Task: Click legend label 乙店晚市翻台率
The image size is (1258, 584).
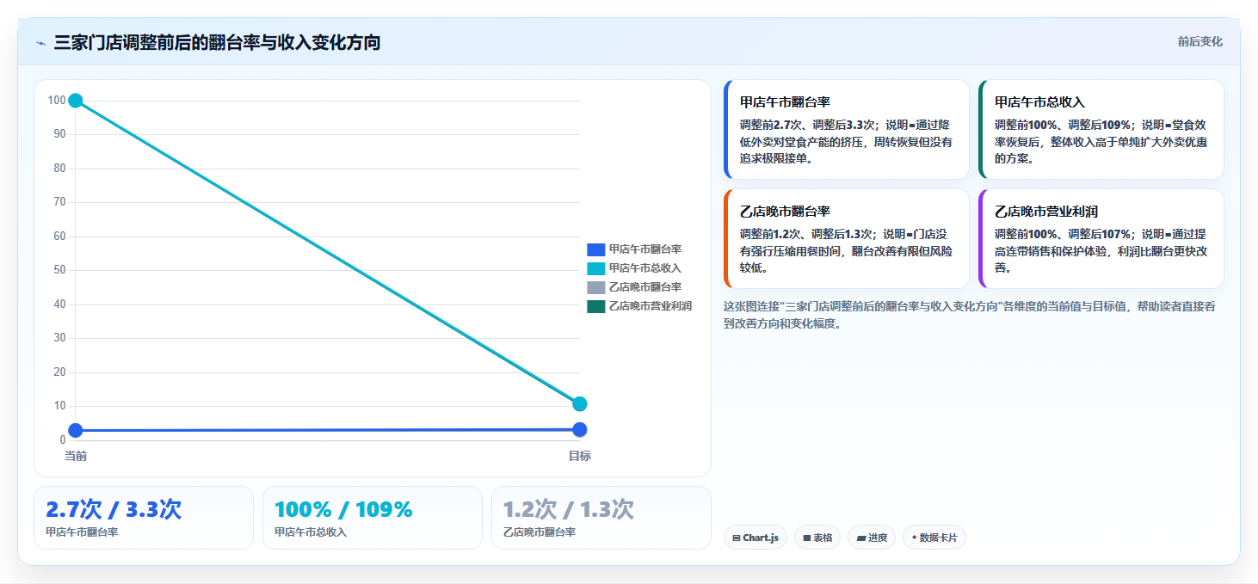Action: pyautogui.click(x=645, y=287)
